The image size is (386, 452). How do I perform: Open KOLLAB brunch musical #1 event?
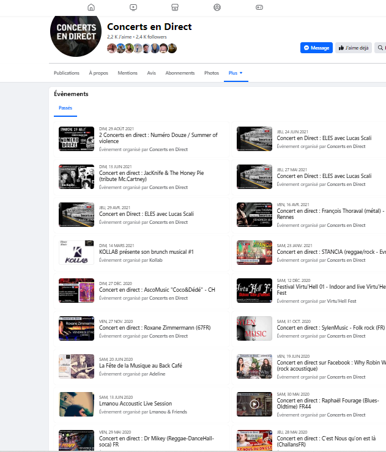(146, 251)
